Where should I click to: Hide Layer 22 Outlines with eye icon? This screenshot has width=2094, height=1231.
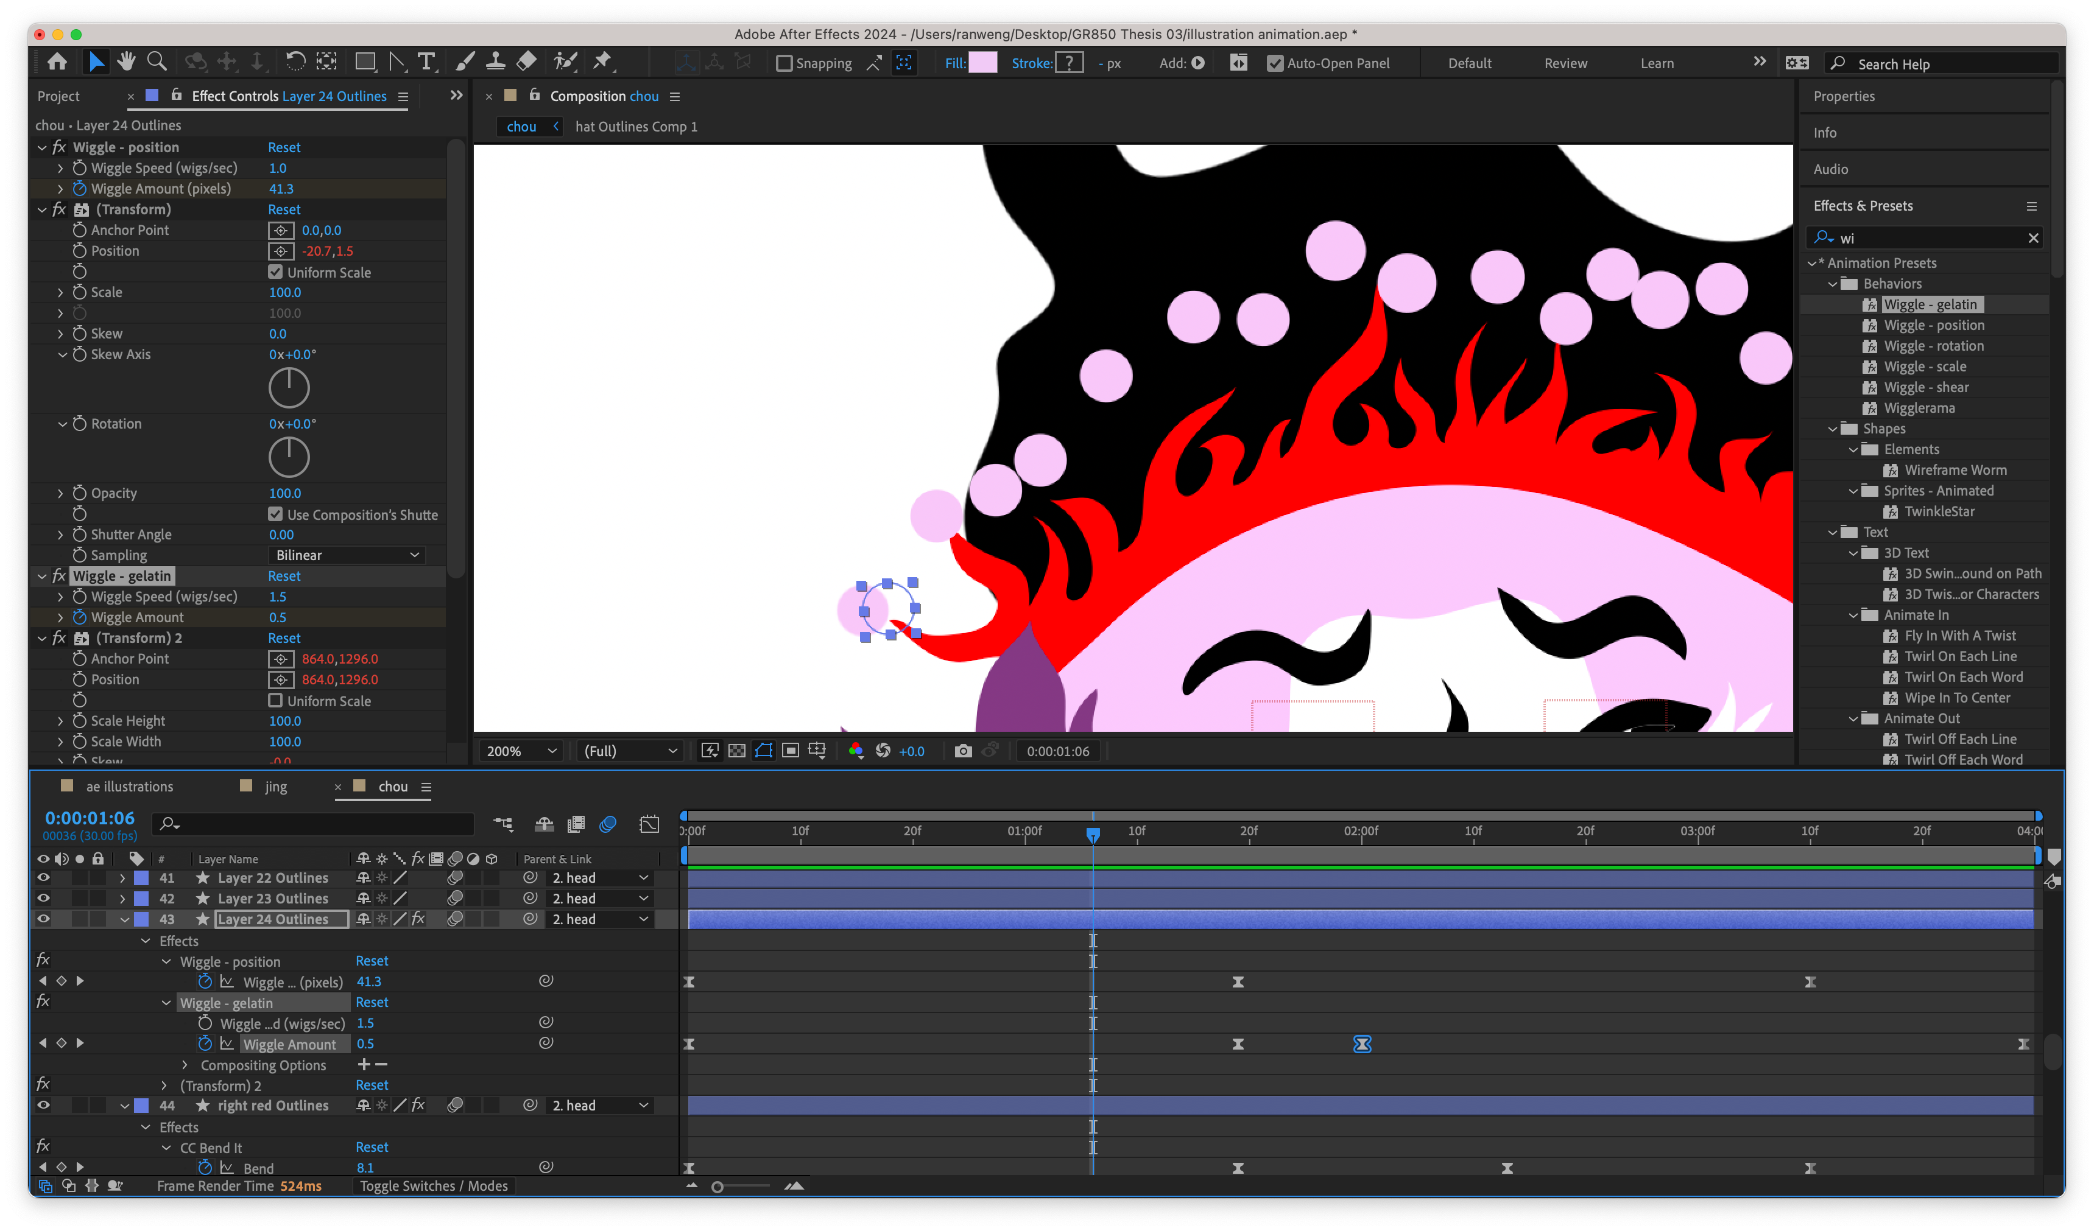[43, 877]
